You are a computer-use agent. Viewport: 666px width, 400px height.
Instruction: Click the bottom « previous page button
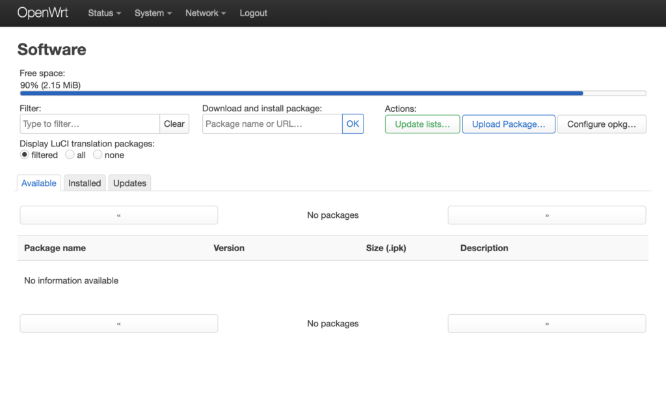point(119,324)
